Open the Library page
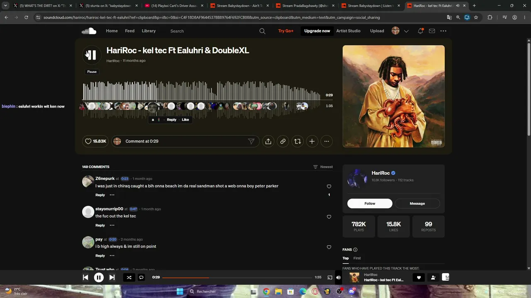The width and height of the screenshot is (531, 298). pyautogui.click(x=149, y=31)
